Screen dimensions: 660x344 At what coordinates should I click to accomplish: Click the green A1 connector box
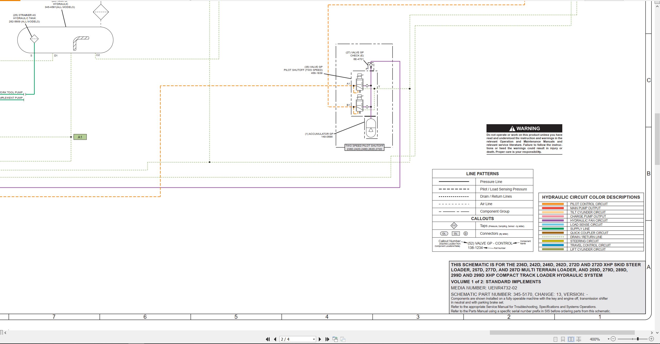click(80, 137)
